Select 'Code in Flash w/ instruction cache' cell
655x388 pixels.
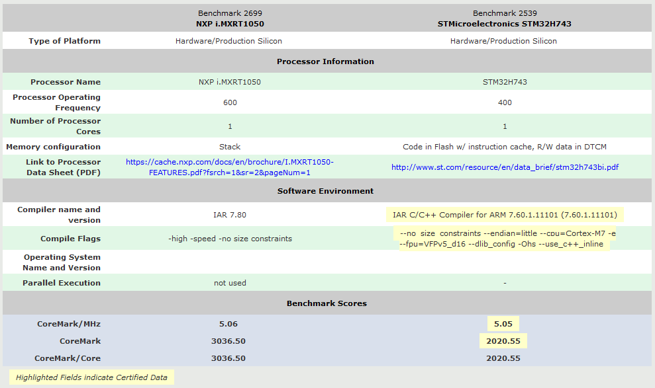[x=505, y=147]
